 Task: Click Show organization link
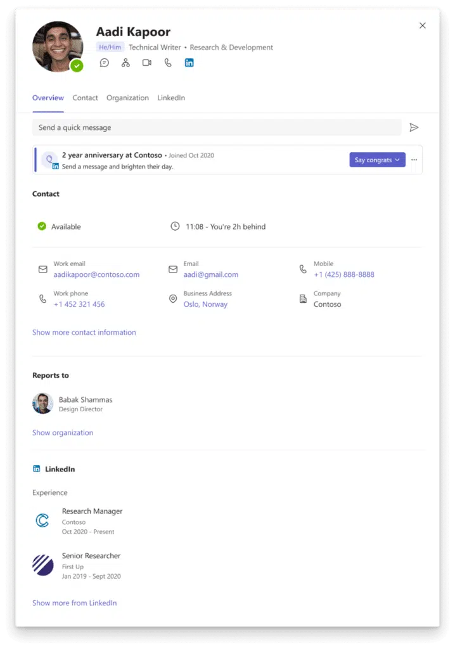[x=63, y=432]
